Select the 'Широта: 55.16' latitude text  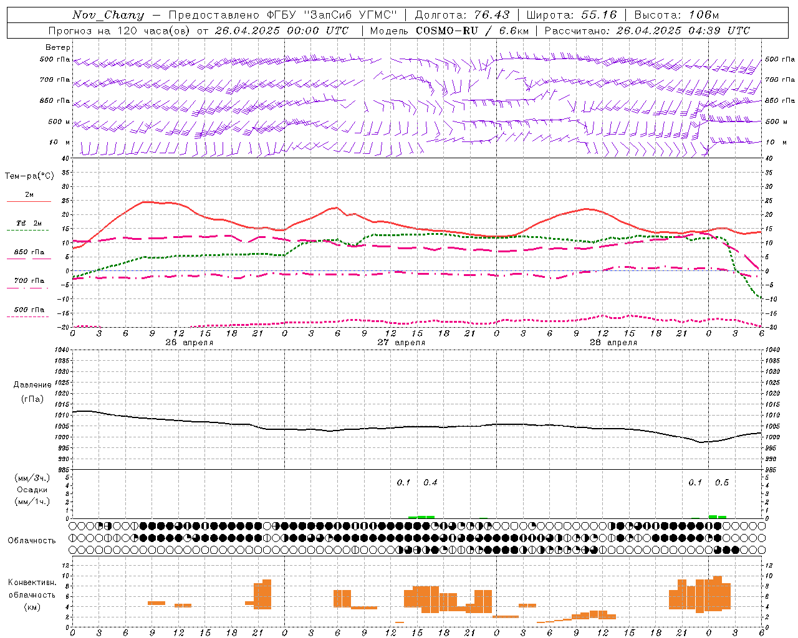[x=572, y=15]
